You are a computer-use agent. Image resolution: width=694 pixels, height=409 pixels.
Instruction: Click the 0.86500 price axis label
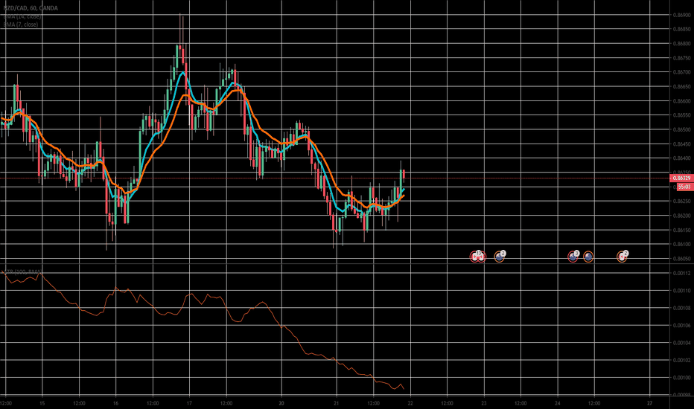[681, 129]
